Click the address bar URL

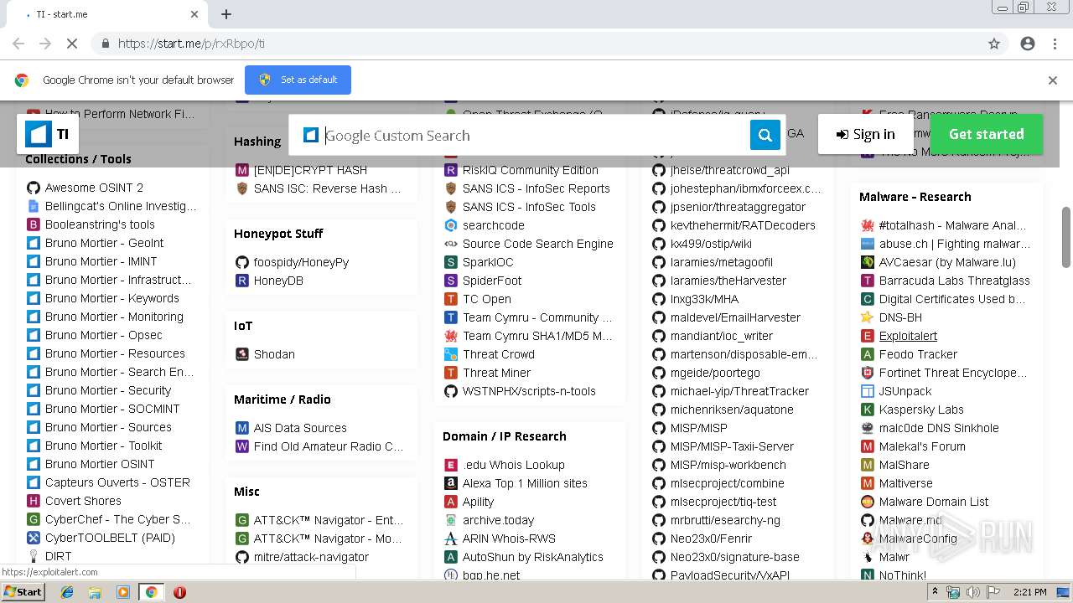(191, 44)
